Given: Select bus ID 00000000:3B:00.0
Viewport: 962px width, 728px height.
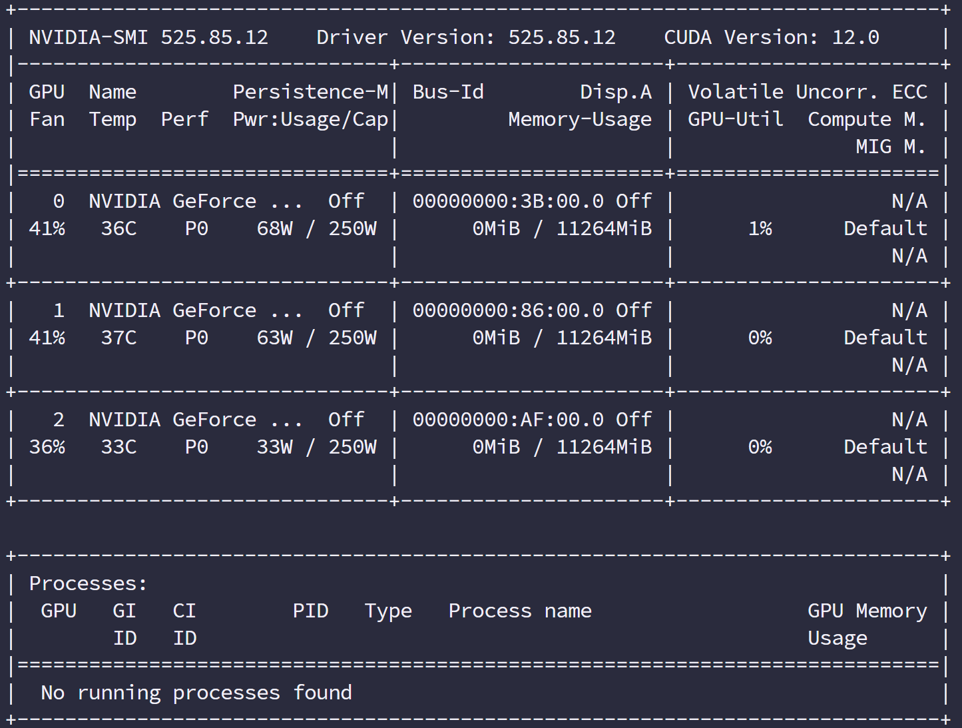Looking at the screenshot, I should (508, 201).
